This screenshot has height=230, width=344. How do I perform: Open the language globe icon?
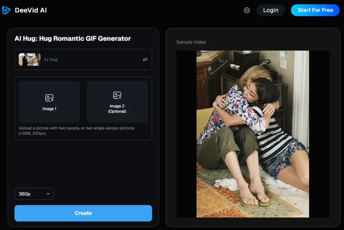point(247,10)
